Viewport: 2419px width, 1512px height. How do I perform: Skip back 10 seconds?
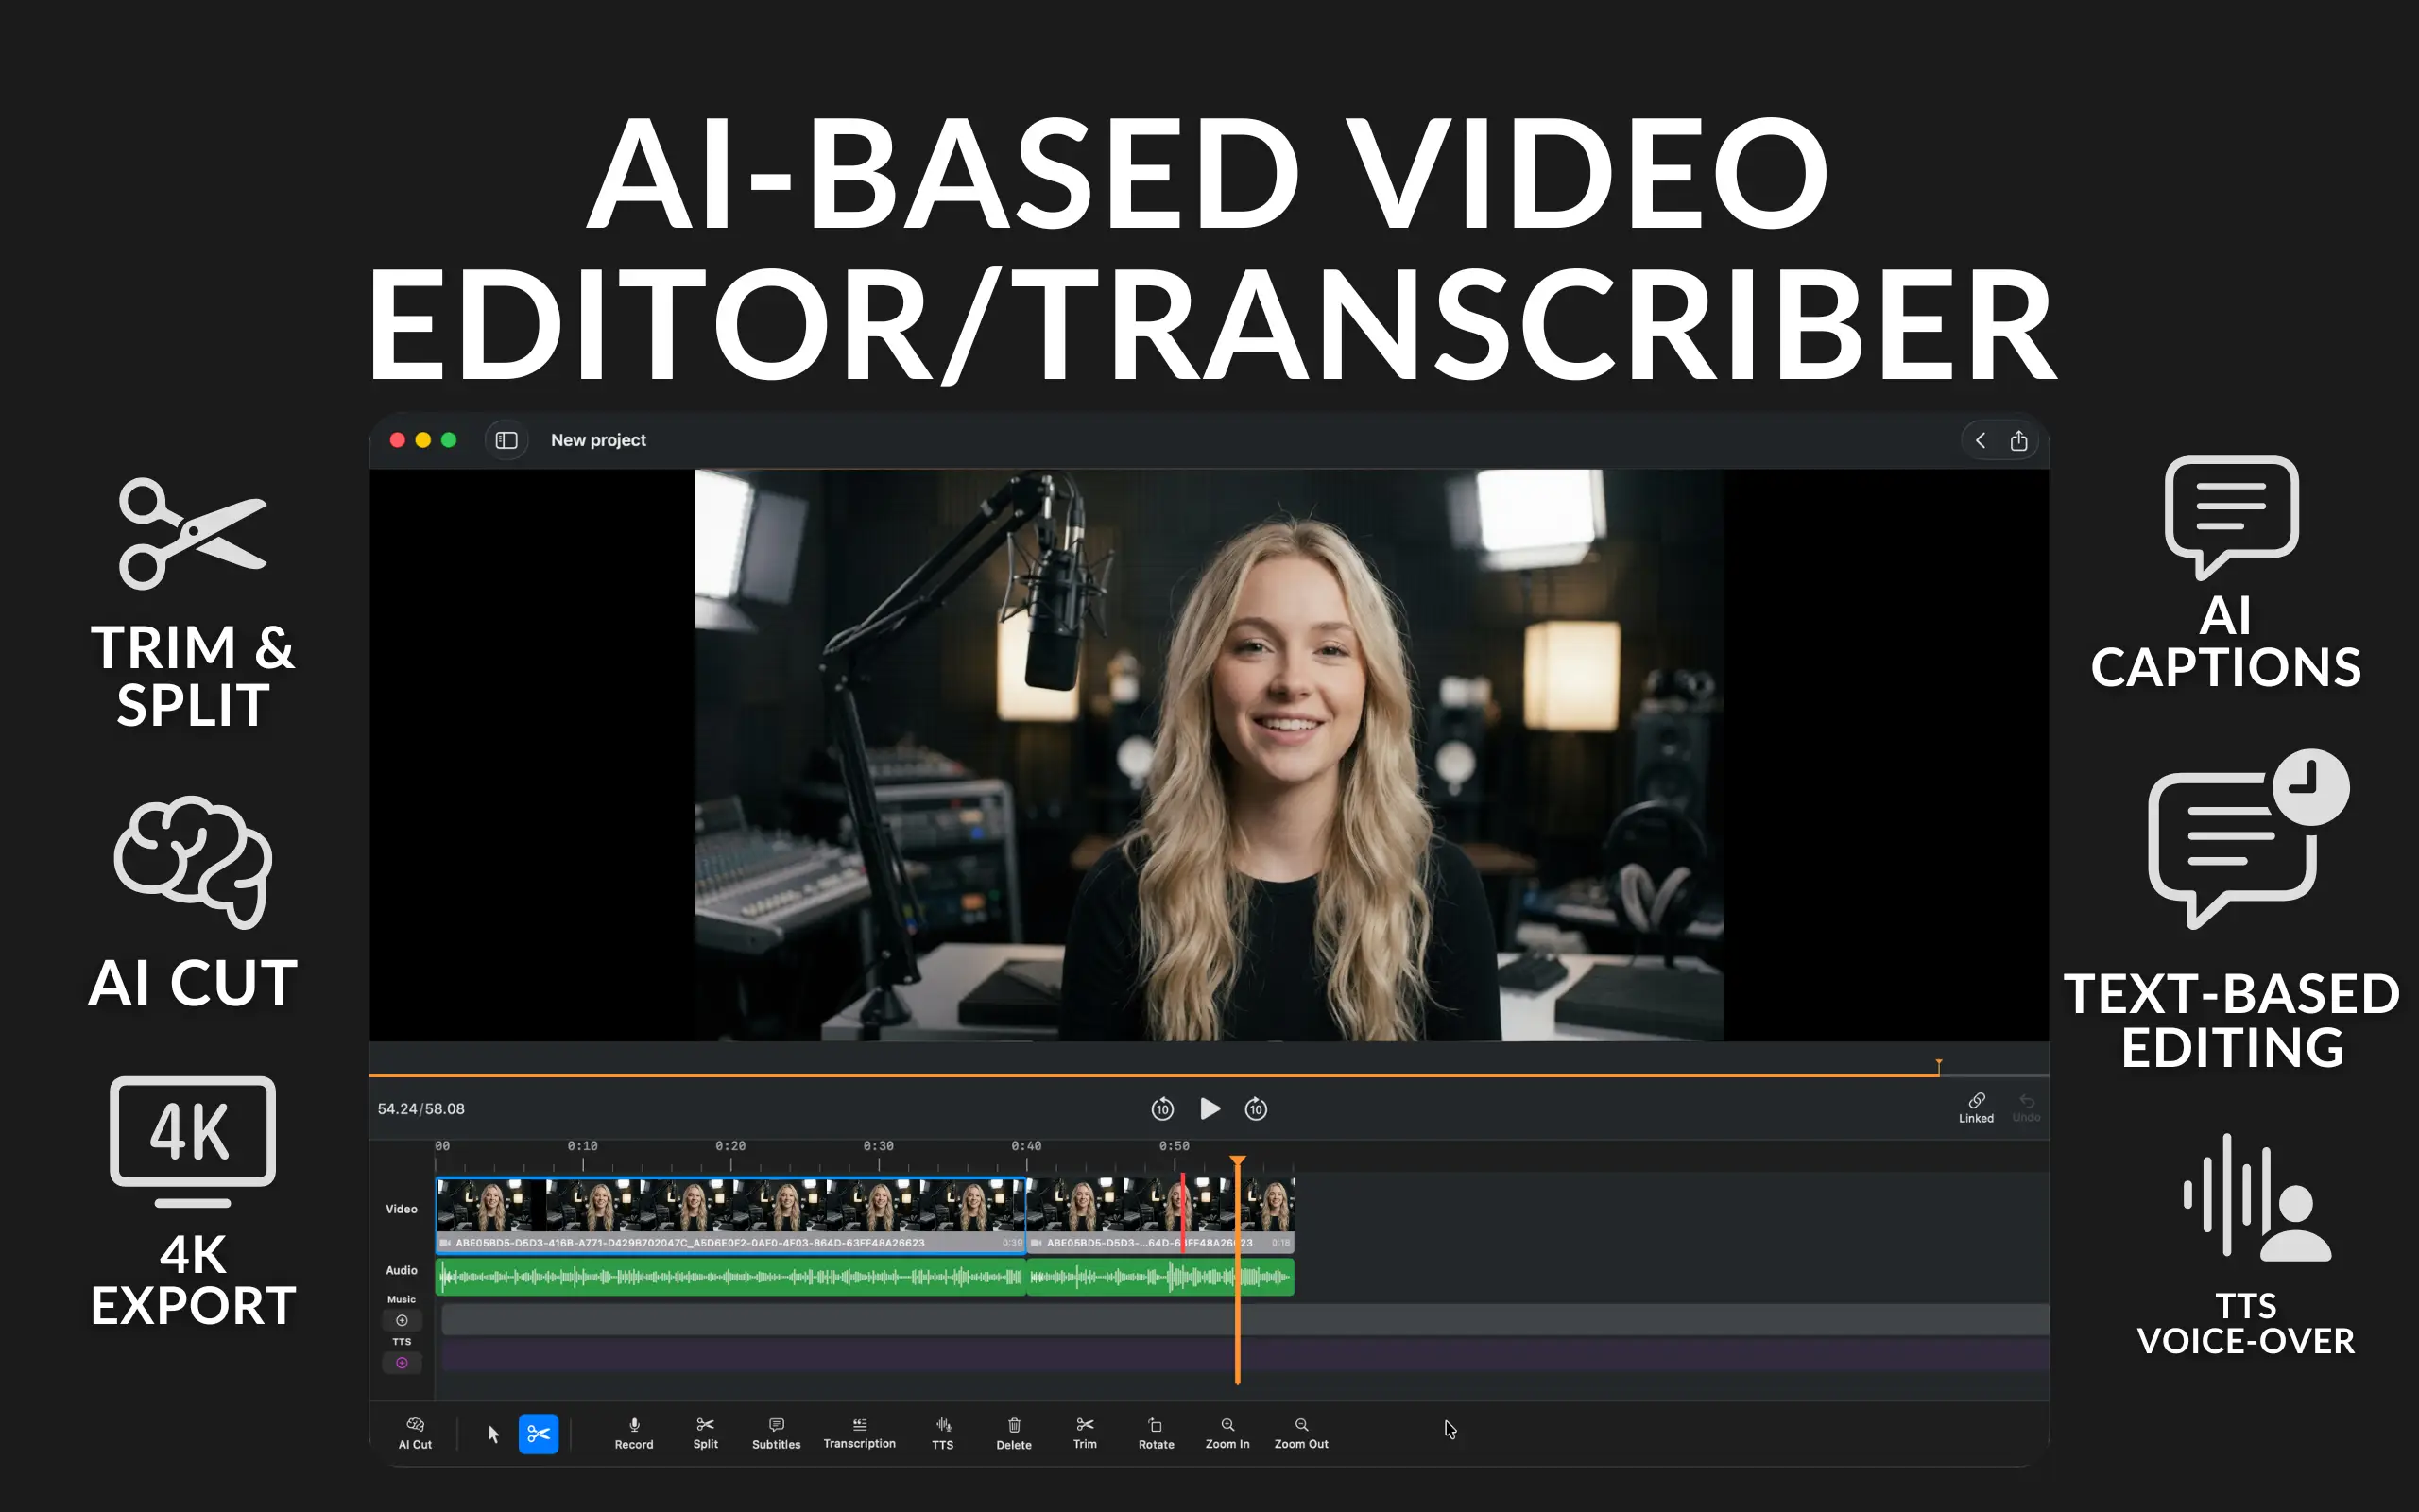1161,1109
